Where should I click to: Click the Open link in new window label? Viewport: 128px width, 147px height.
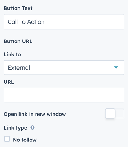[x=35, y=114]
